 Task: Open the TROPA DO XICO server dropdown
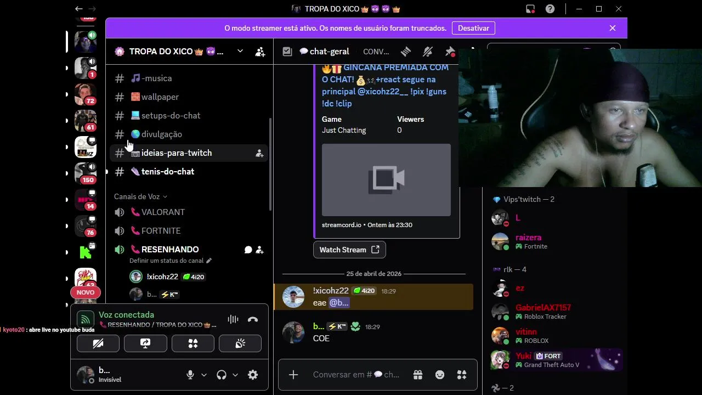240,52
